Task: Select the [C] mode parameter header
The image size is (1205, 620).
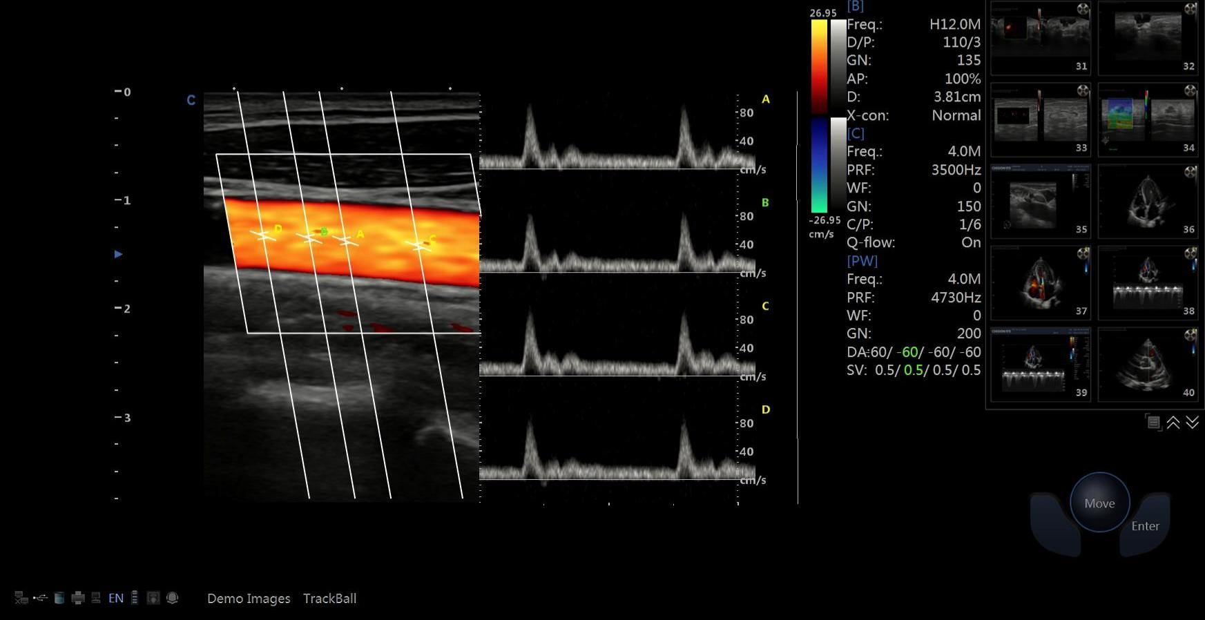Action: tap(856, 133)
